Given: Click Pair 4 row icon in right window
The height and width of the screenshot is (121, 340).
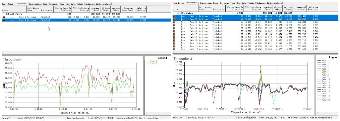Looking at the screenshot, I should (174, 25).
